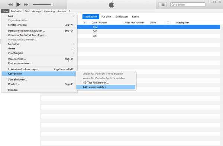Click the Apple logo in the header

pyautogui.click(x=111, y=4)
